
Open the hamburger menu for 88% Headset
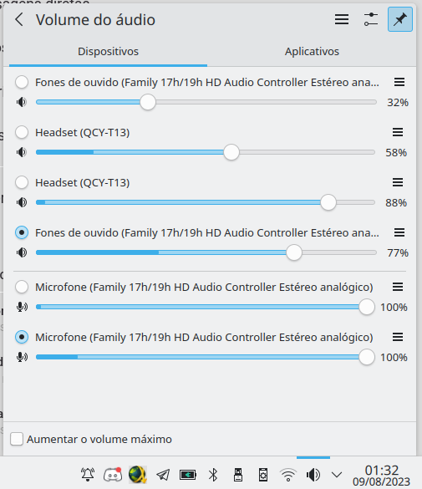click(398, 182)
